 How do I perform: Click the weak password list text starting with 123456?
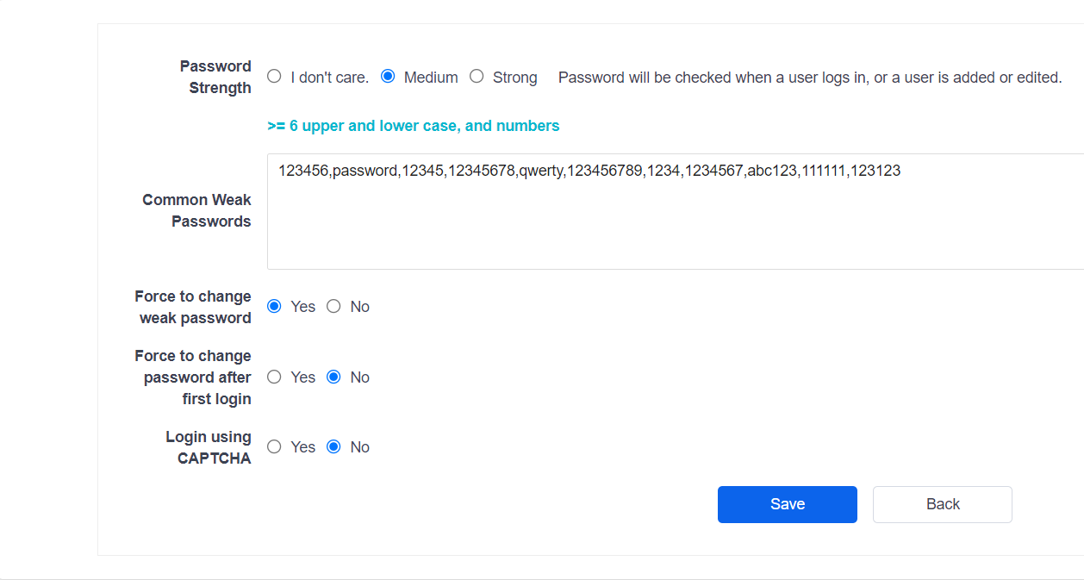pyautogui.click(x=589, y=171)
